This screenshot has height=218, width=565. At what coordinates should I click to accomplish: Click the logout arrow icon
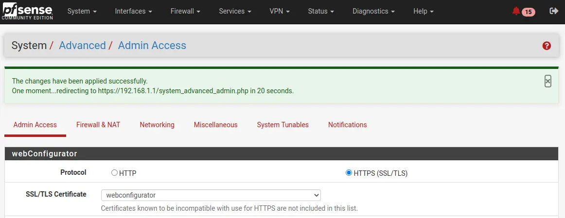554,11
